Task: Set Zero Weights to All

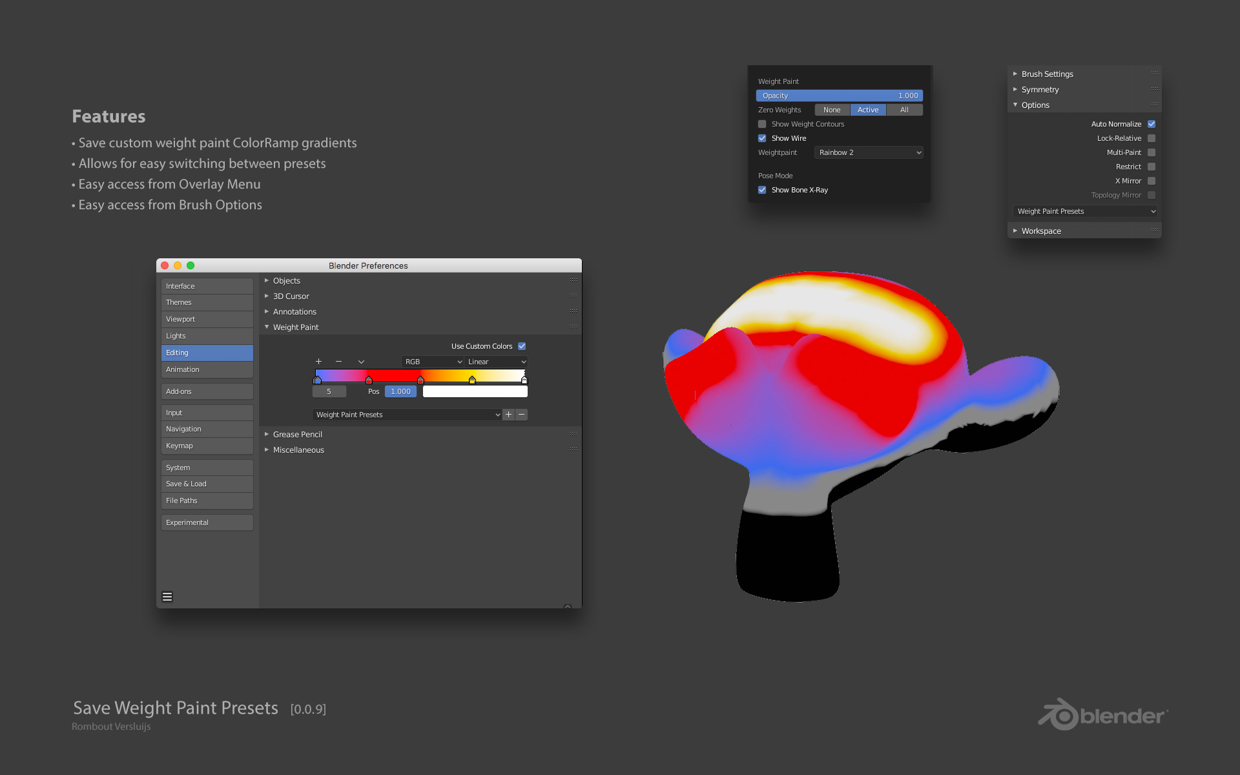Action: pyautogui.click(x=904, y=110)
